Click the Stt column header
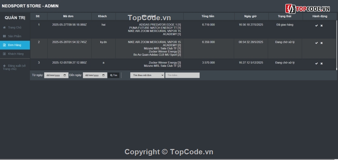338x160 pixels. (x=39, y=16)
